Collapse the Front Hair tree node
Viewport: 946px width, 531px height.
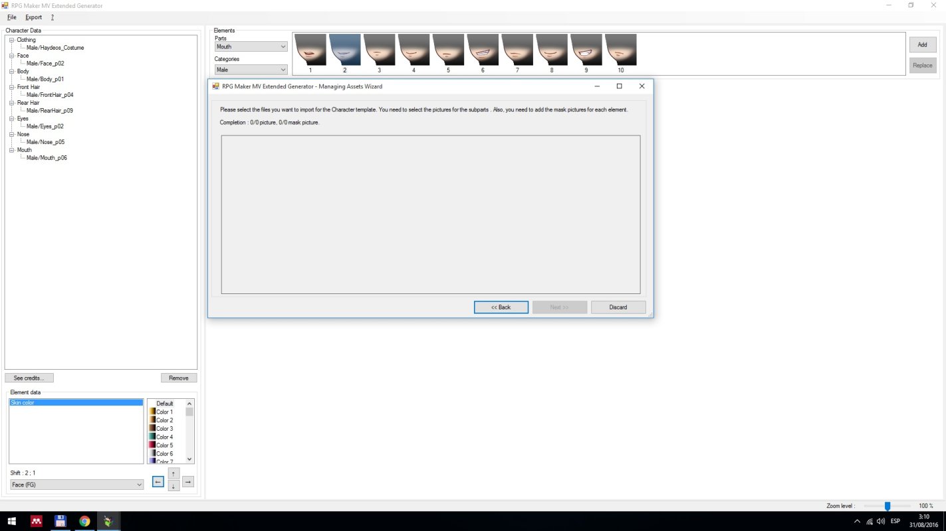(11, 87)
